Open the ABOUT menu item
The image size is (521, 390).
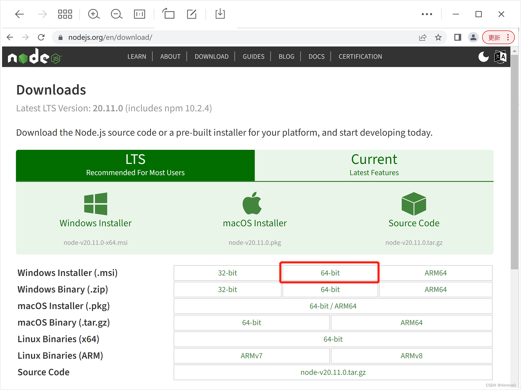click(x=170, y=57)
